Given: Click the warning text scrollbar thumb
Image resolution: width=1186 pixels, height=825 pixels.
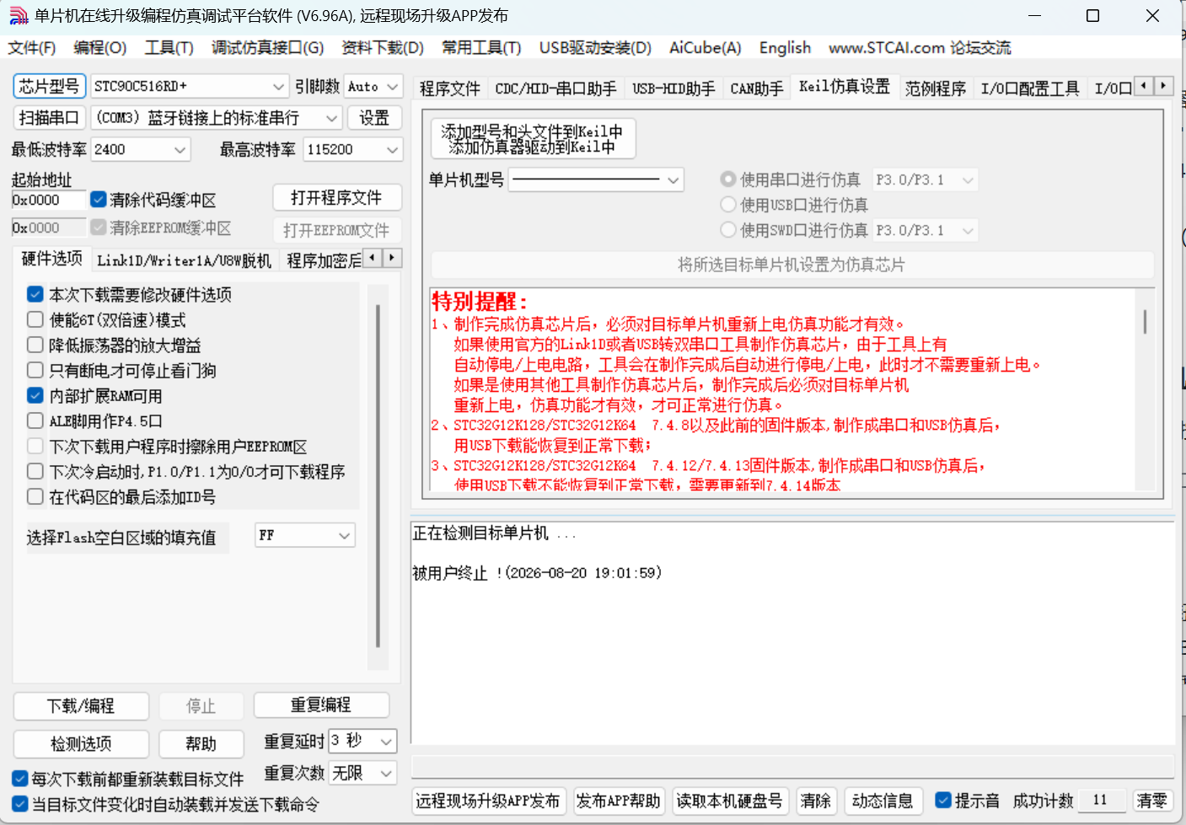Looking at the screenshot, I should point(1145,321).
